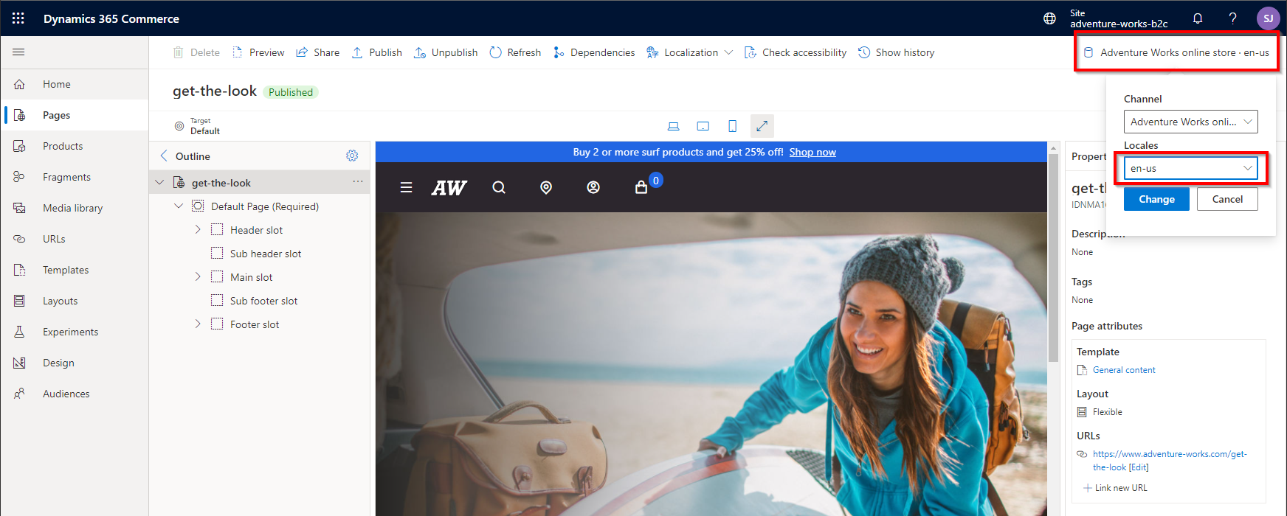Click Share in the command bar

(318, 52)
